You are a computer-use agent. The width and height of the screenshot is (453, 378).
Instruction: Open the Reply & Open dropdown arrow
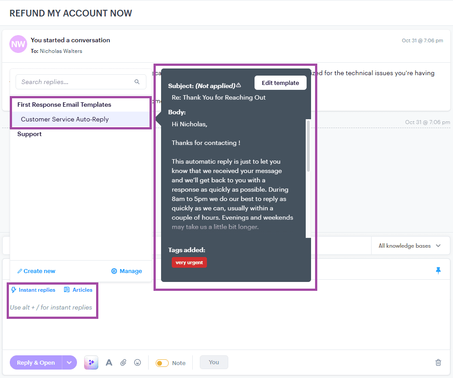pos(69,362)
